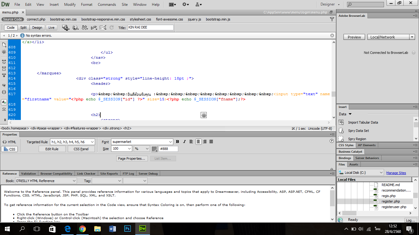Turn on Live view
This screenshot has height=235, width=419.
[x=52, y=28]
